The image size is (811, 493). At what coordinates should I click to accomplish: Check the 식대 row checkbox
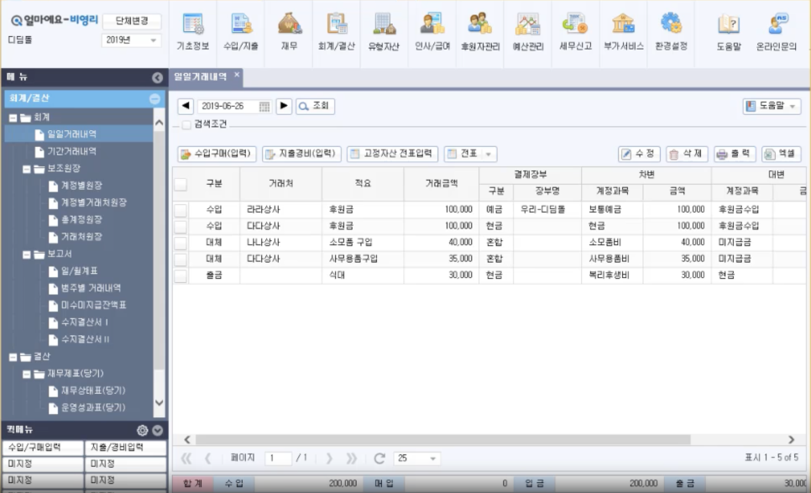[181, 275]
